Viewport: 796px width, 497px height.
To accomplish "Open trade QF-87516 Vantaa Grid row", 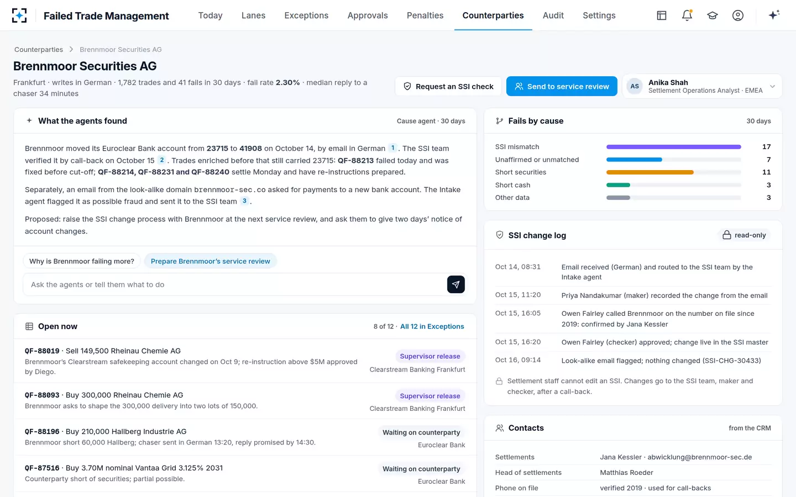I will pos(245,474).
